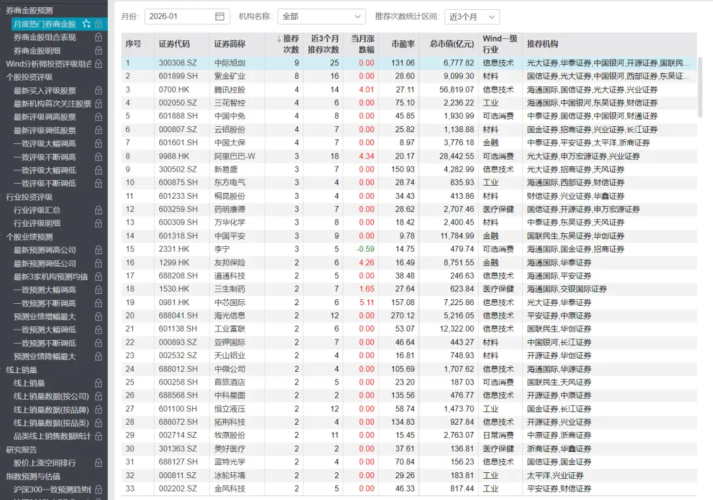Click stock code 9988.HK
The image size is (713, 500).
tap(174, 156)
